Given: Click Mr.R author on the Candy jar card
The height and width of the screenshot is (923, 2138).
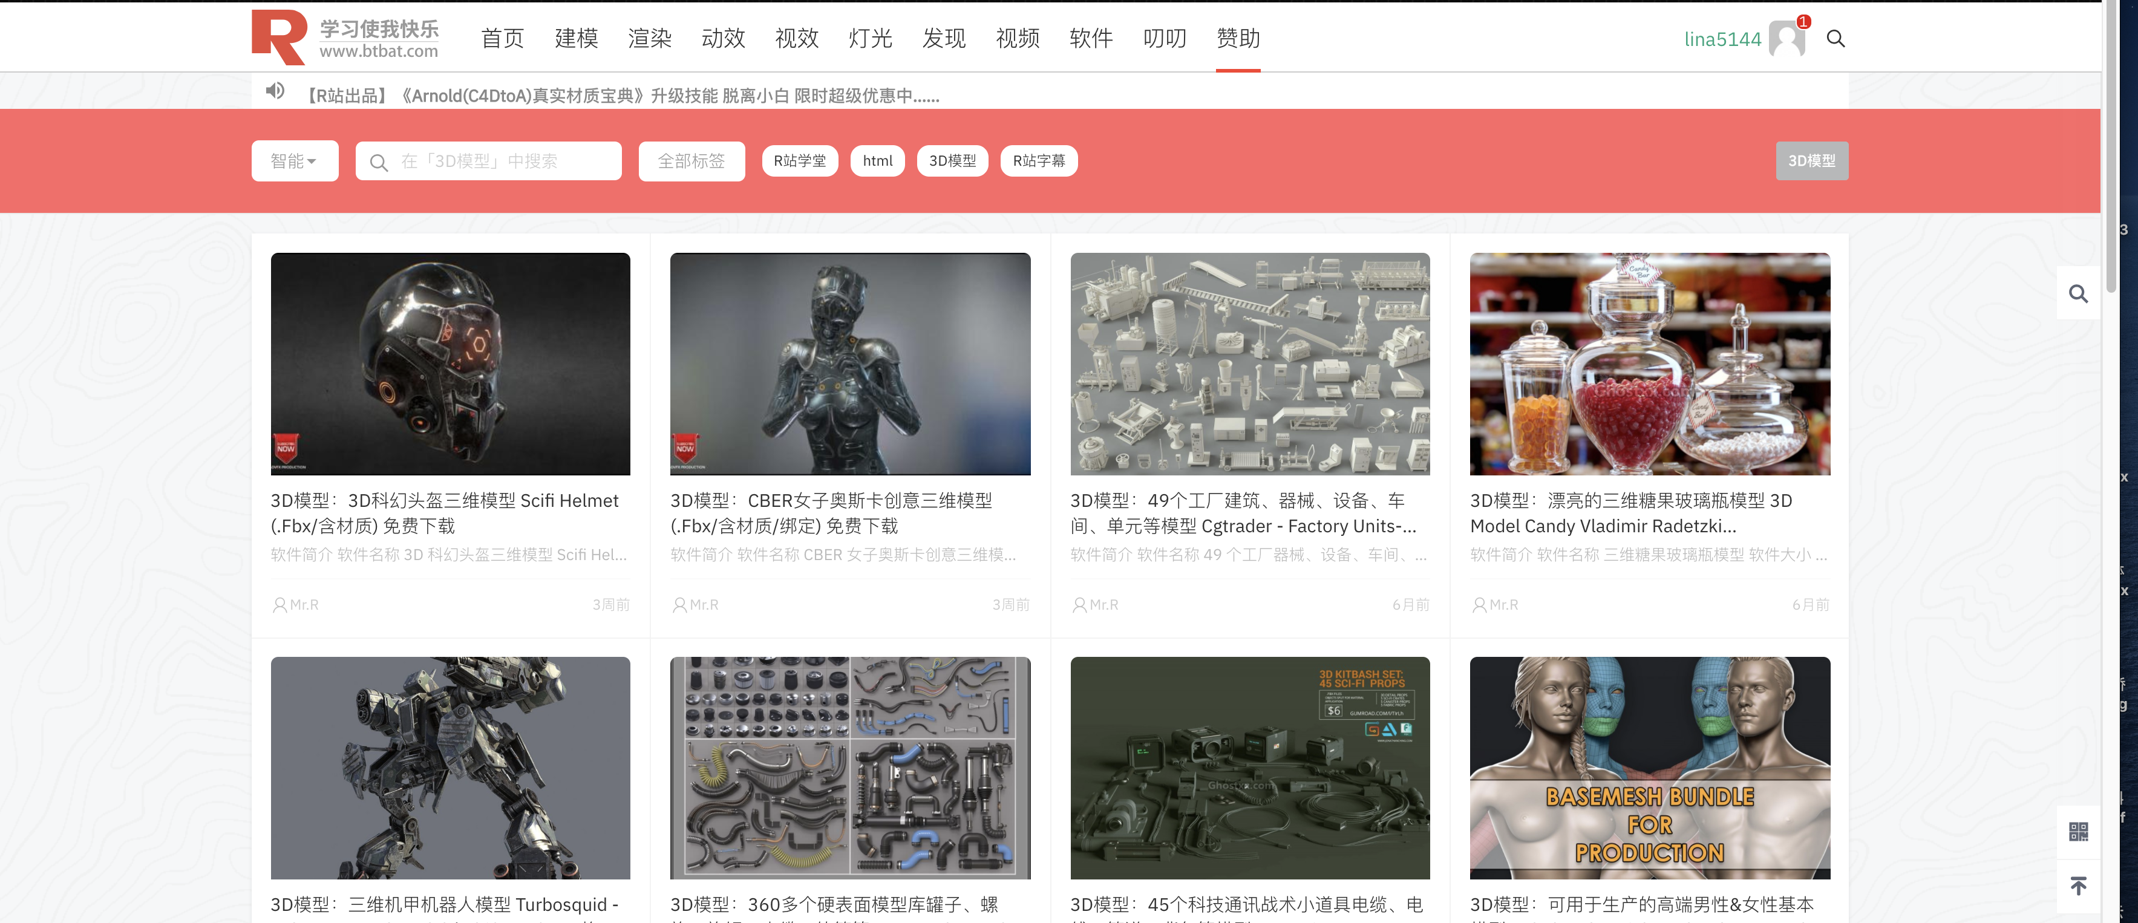Looking at the screenshot, I should (1503, 605).
